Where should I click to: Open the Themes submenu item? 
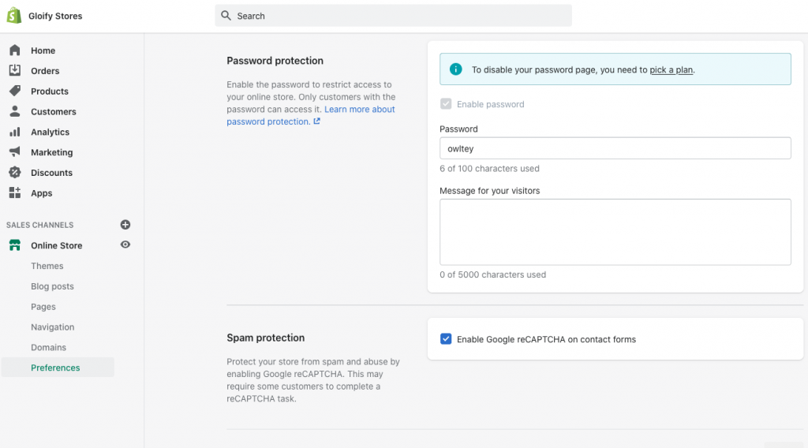(x=47, y=266)
